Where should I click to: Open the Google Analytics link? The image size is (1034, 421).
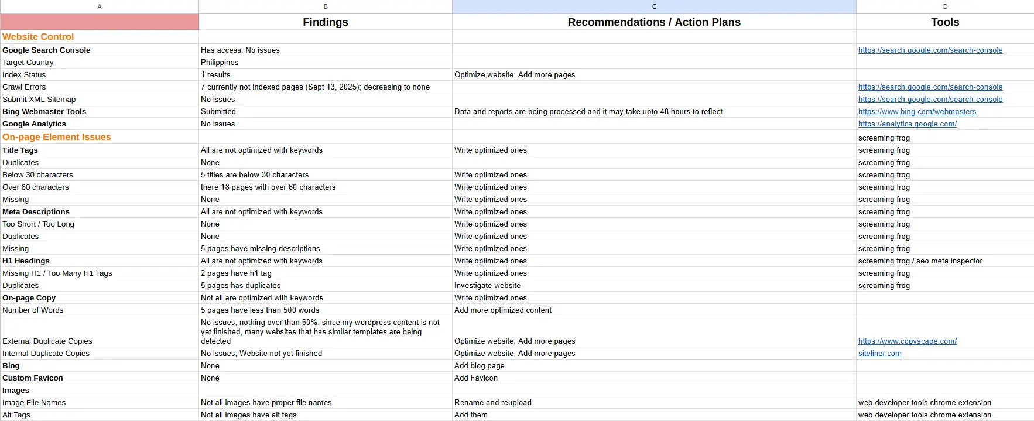coord(907,124)
